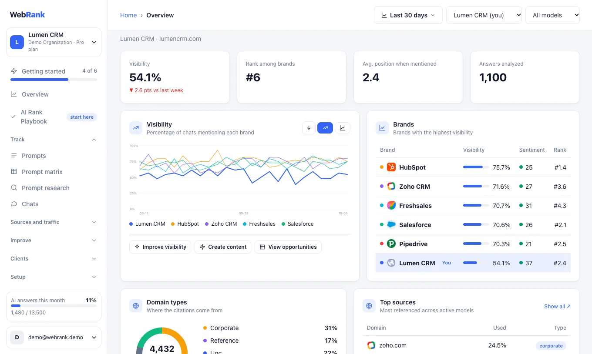Switch chart to the blue trend-arrow view
The height and width of the screenshot is (354, 592).
325,128
